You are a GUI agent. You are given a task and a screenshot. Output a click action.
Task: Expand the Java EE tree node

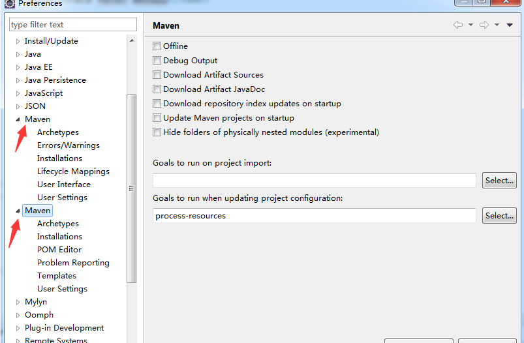click(x=18, y=67)
